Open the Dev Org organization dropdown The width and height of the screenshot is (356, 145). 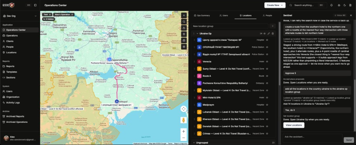pyautogui.click(x=20, y=16)
